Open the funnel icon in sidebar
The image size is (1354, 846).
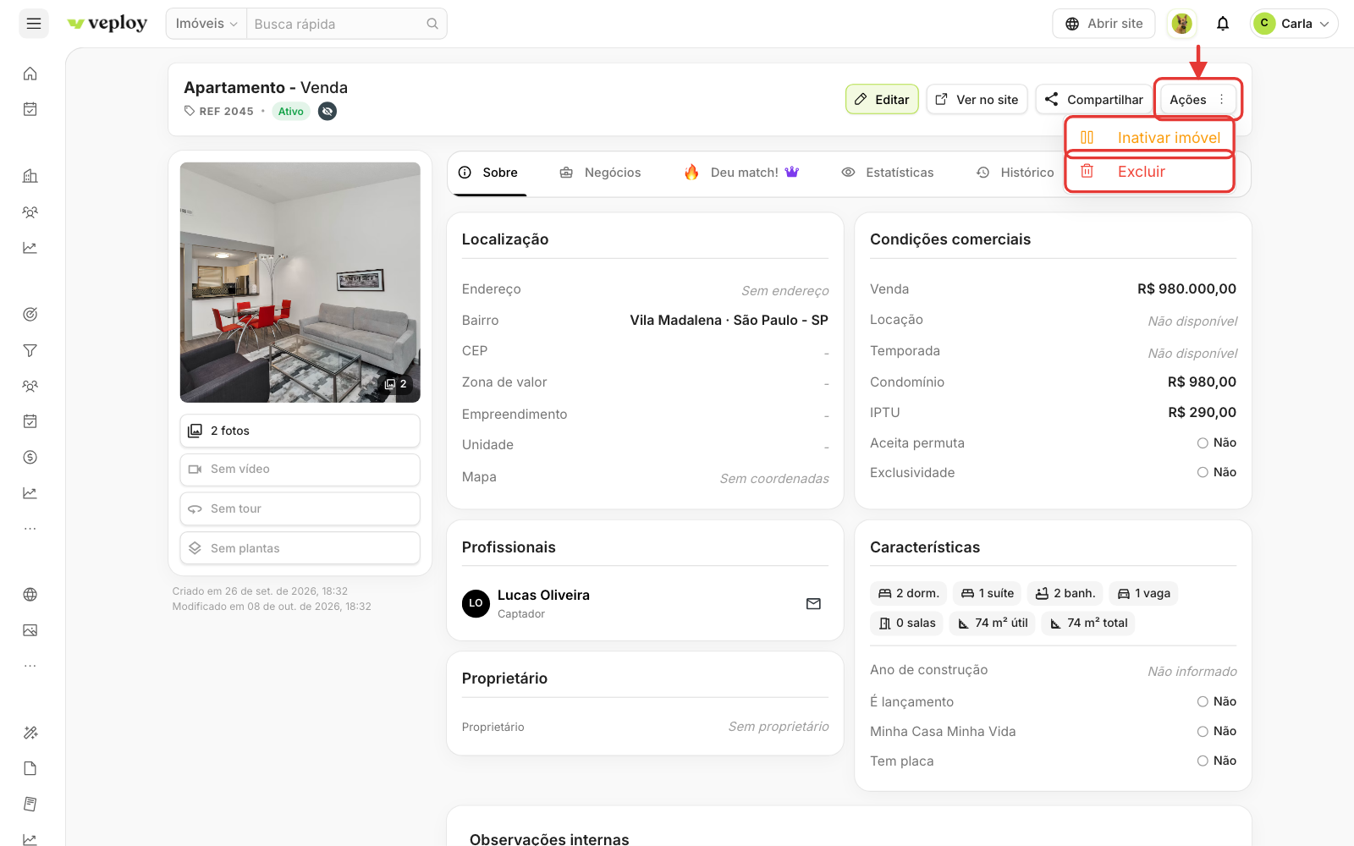point(30,350)
